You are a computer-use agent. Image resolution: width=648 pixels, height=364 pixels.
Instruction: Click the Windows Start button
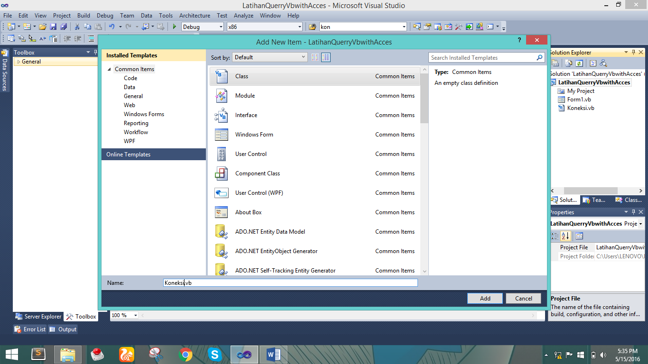11,355
